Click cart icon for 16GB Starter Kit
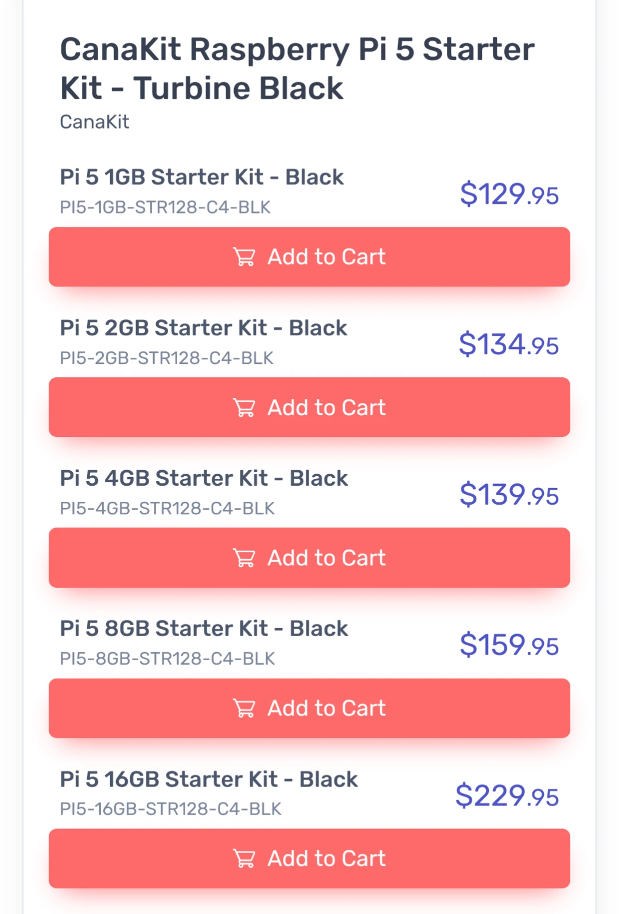Viewport: 619px width, 914px height. (x=244, y=859)
